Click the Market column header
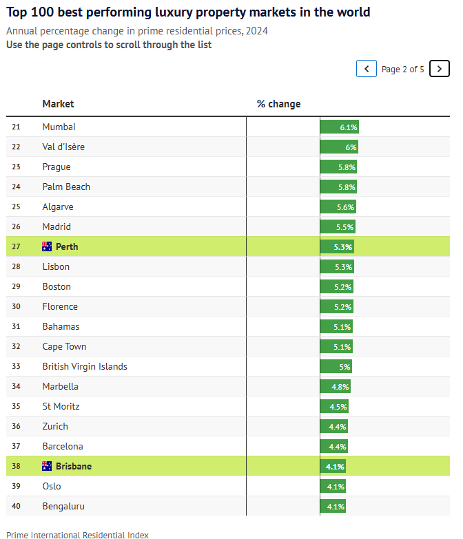 58,104
